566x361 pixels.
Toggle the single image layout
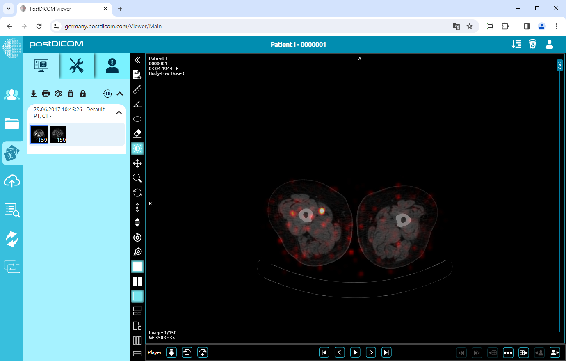pos(137,266)
